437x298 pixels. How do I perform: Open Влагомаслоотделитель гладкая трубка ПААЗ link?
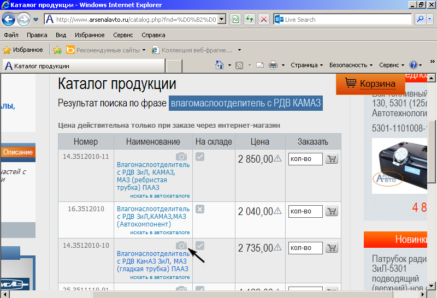(153, 261)
